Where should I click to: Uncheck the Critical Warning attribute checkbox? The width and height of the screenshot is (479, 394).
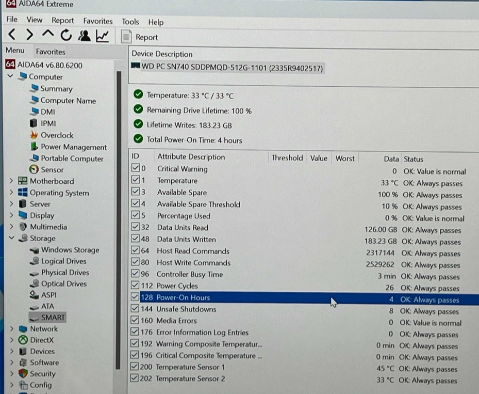tap(136, 169)
